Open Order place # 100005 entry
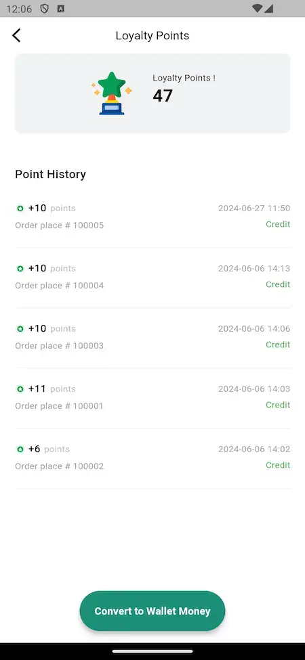Image resolution: width=305 pixels, height=660 pixels. tap(152, 217)
